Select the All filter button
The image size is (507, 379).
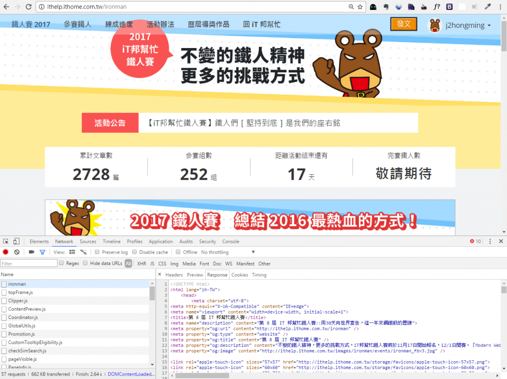point(128,264)
